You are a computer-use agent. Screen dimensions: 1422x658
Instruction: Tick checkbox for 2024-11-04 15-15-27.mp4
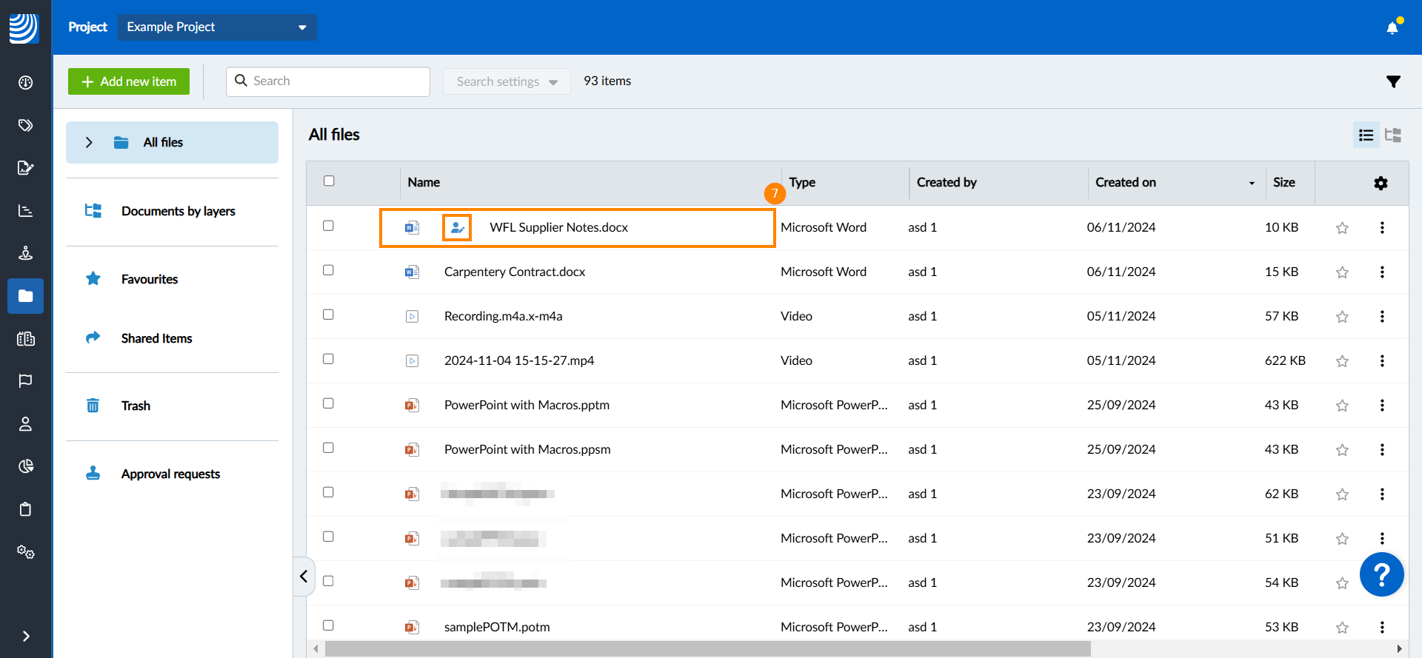[328, 359]
